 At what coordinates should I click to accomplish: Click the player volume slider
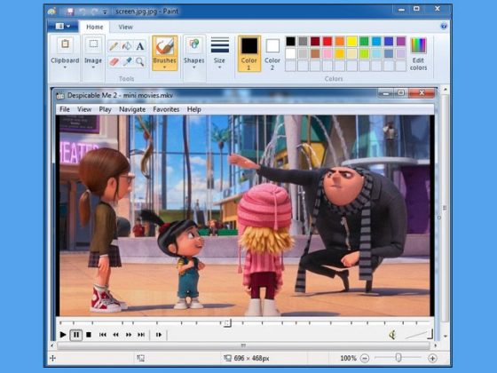tap(418, 335)
